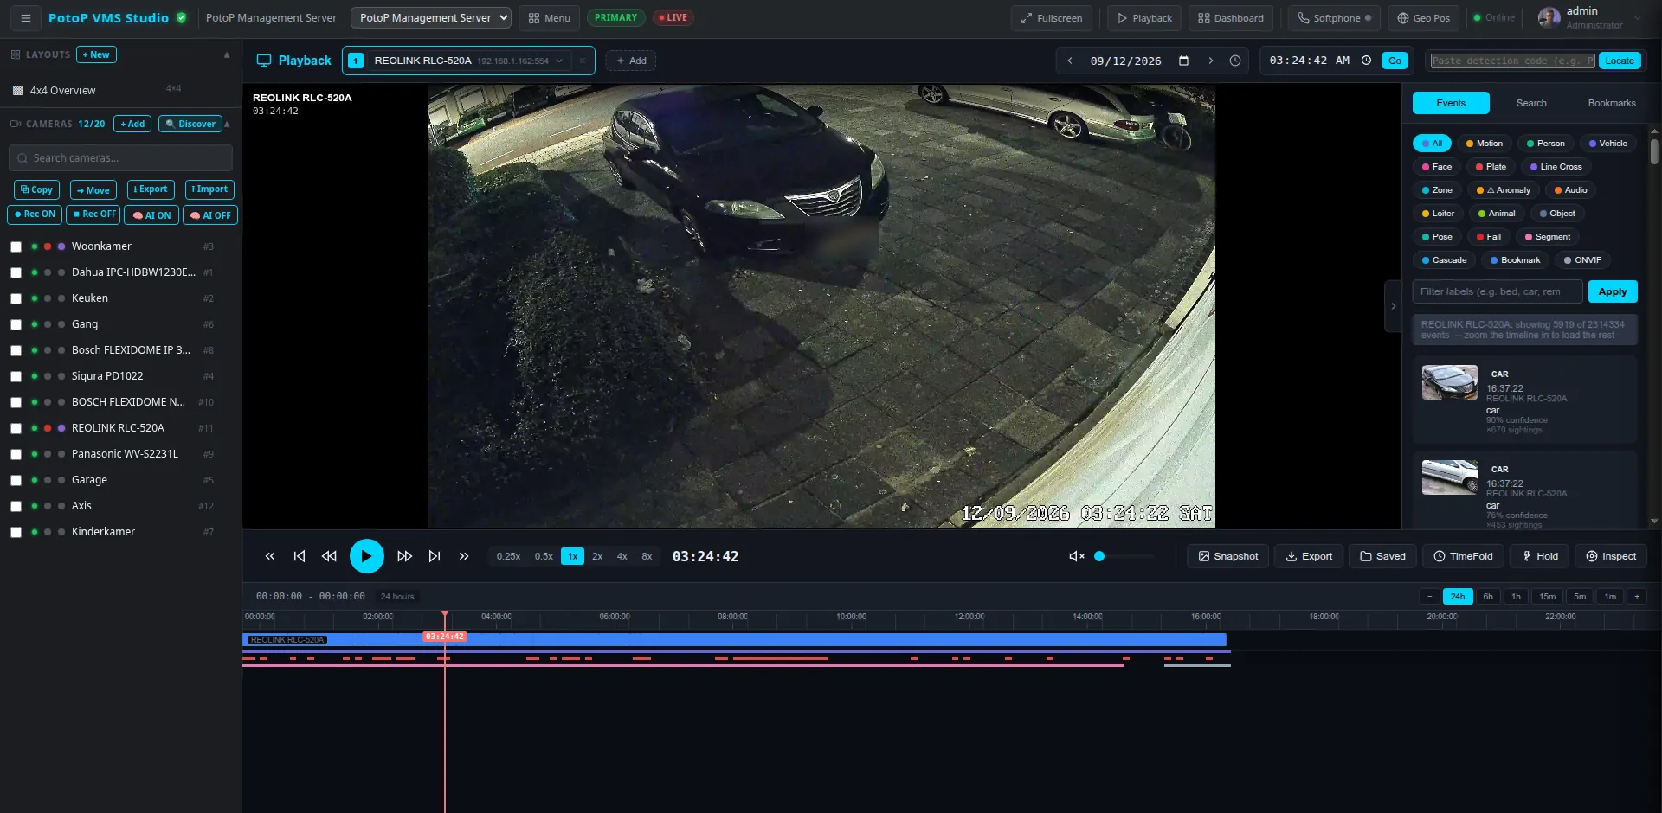
Task: Open the calendar date picker icon
Action: (x=1183, y=61)
